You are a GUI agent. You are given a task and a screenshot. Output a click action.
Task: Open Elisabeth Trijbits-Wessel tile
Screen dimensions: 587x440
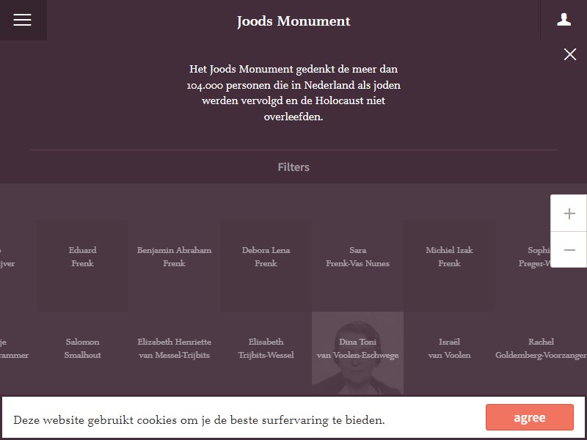(266, 353)
